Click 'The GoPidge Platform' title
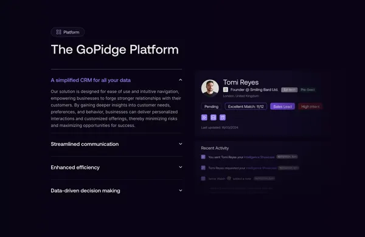This screenshot has height=237, width=365. pos(115,50)
